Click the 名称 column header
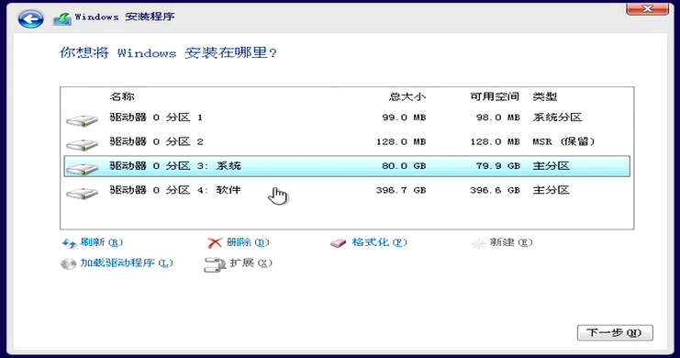680x358 pixels. [x=122, y=96]
